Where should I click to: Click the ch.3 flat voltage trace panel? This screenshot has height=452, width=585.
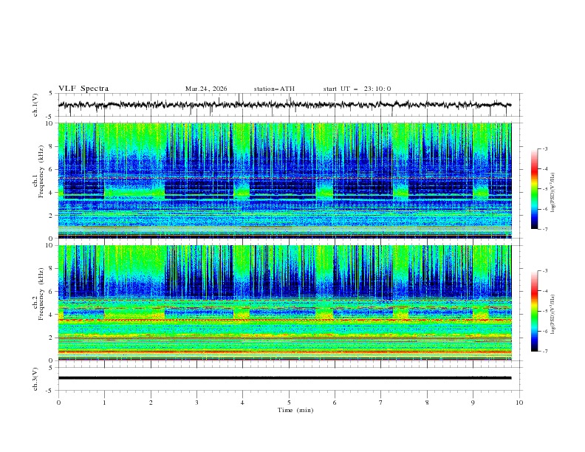pos(290,379)
